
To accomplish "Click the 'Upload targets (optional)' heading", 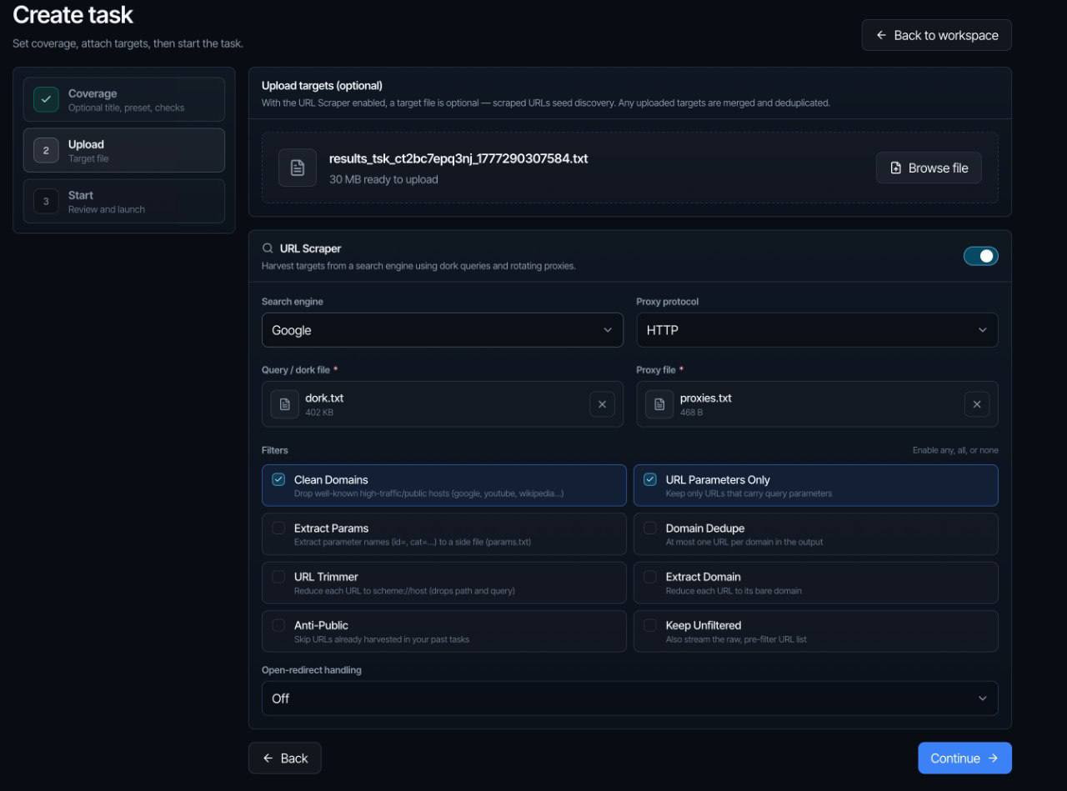I will (322, 85).
